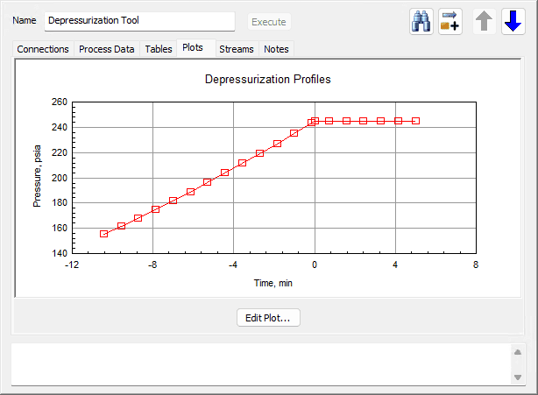This screenshot has width=538, height=395.
Task: Click the add stream icon with plus
Action: [x=450, y=22]
